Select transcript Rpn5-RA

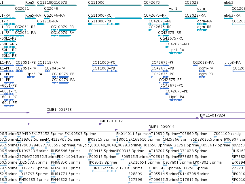pyautogui.click(x=33, y=16)
